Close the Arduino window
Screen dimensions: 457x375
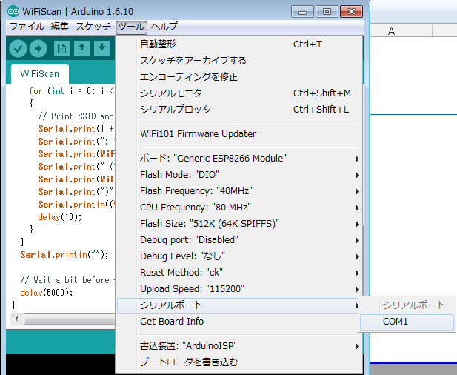point(351,12)
